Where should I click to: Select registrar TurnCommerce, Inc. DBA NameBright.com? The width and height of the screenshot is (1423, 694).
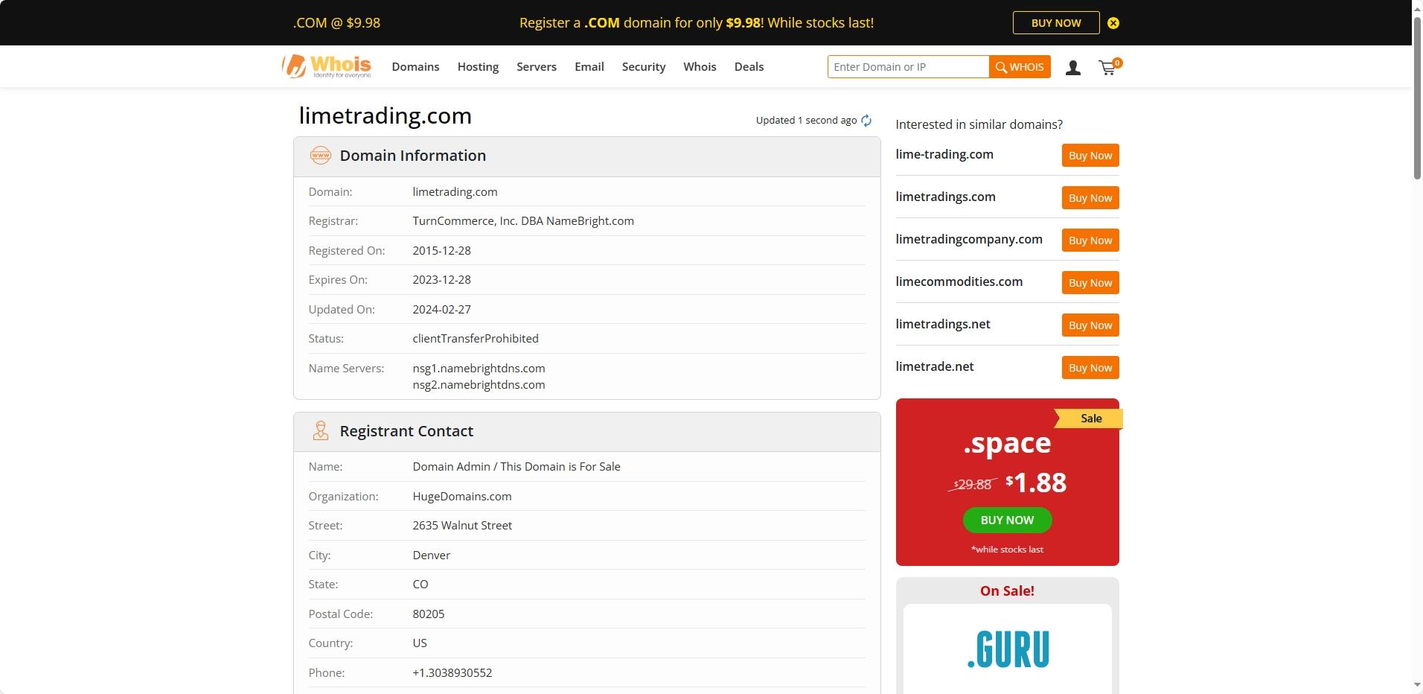pyautogui.click(x=523, y=221)
